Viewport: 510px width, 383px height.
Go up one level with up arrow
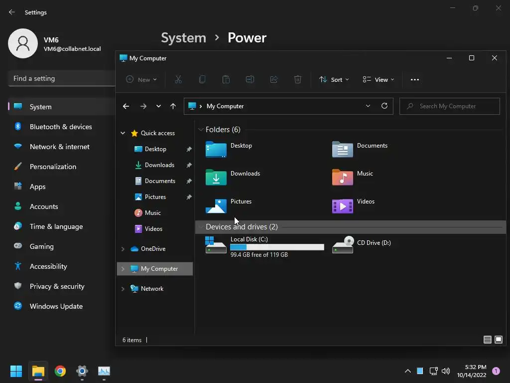point(173,106)
